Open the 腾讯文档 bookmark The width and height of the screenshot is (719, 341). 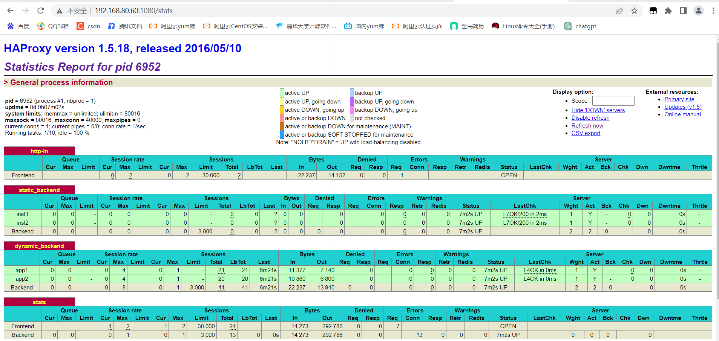[x=125, y=26]
